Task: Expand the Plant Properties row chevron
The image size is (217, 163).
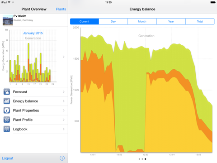Action: pos(64,110)
